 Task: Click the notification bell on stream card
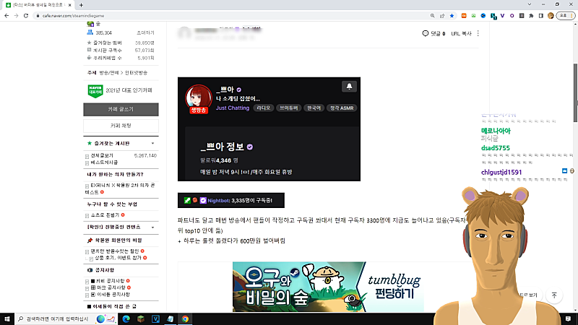click(349, 86)
